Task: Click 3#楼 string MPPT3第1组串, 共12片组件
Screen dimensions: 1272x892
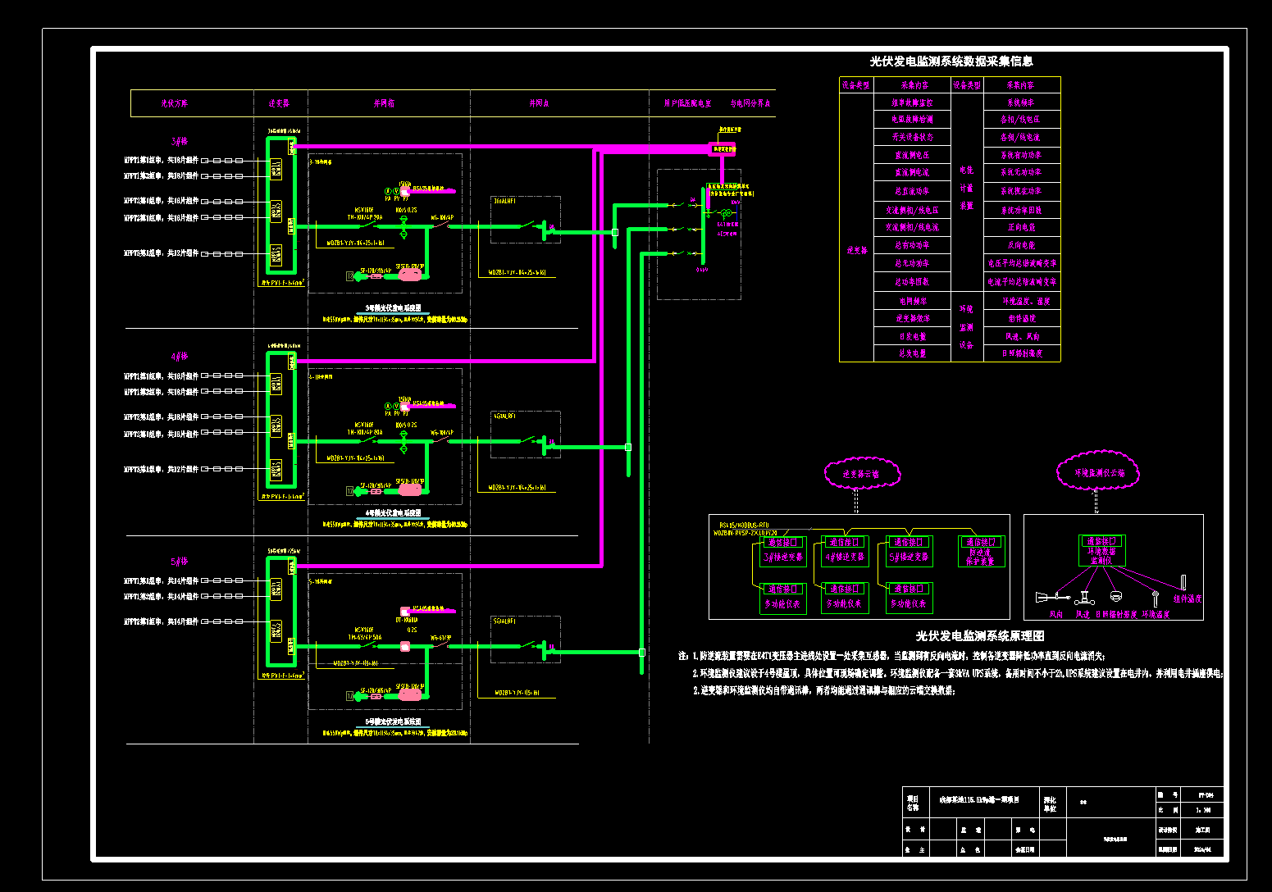Action: 161,253
